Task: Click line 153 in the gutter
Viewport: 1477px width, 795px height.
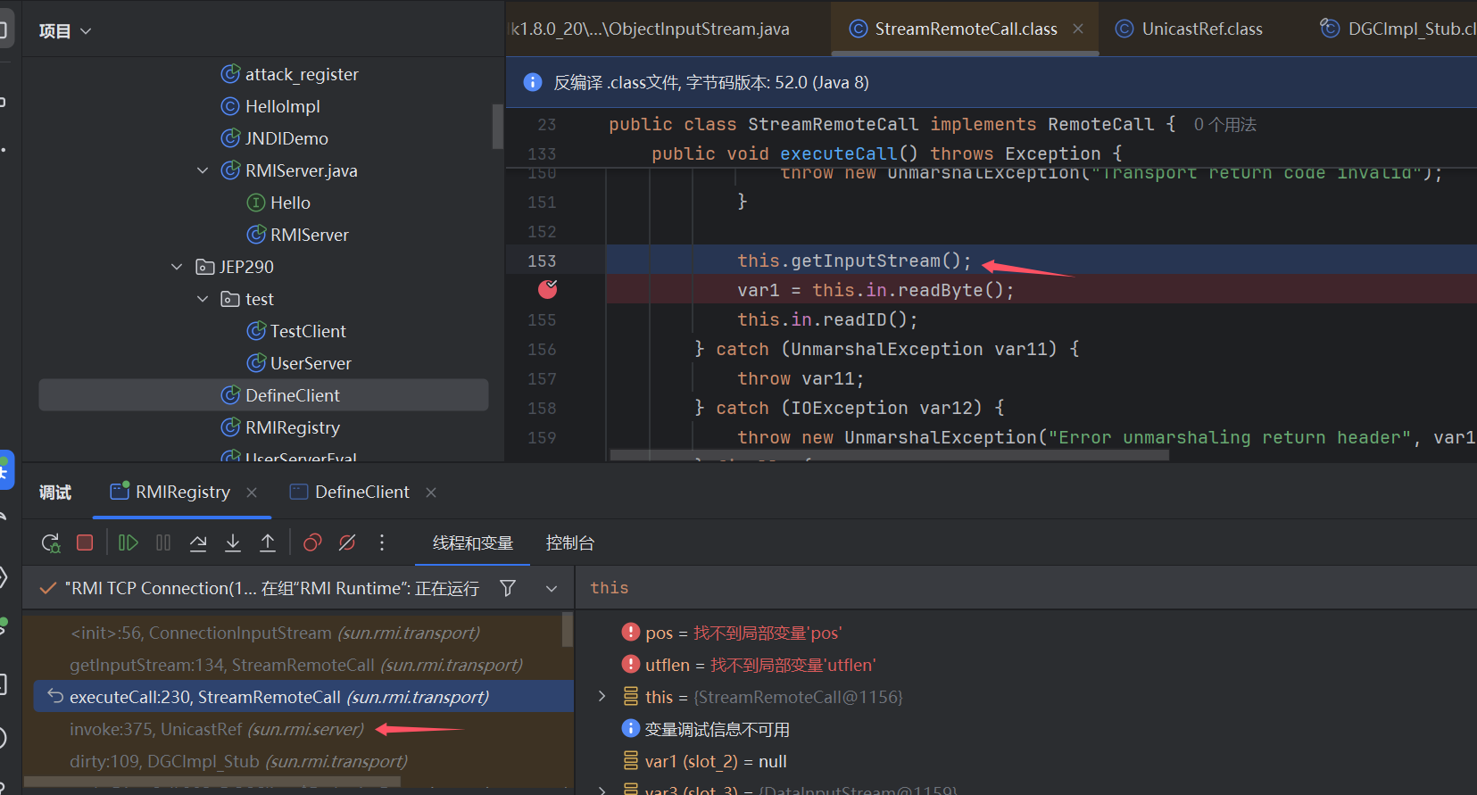Action: (542, 261)
